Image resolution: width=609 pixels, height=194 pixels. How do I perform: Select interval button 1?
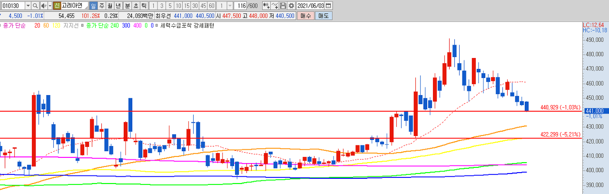coord(153,6)
